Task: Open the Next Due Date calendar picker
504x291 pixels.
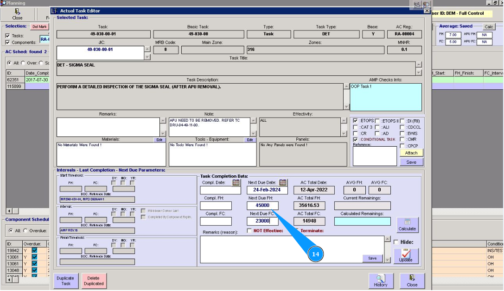Action: [x=283, y=183]
